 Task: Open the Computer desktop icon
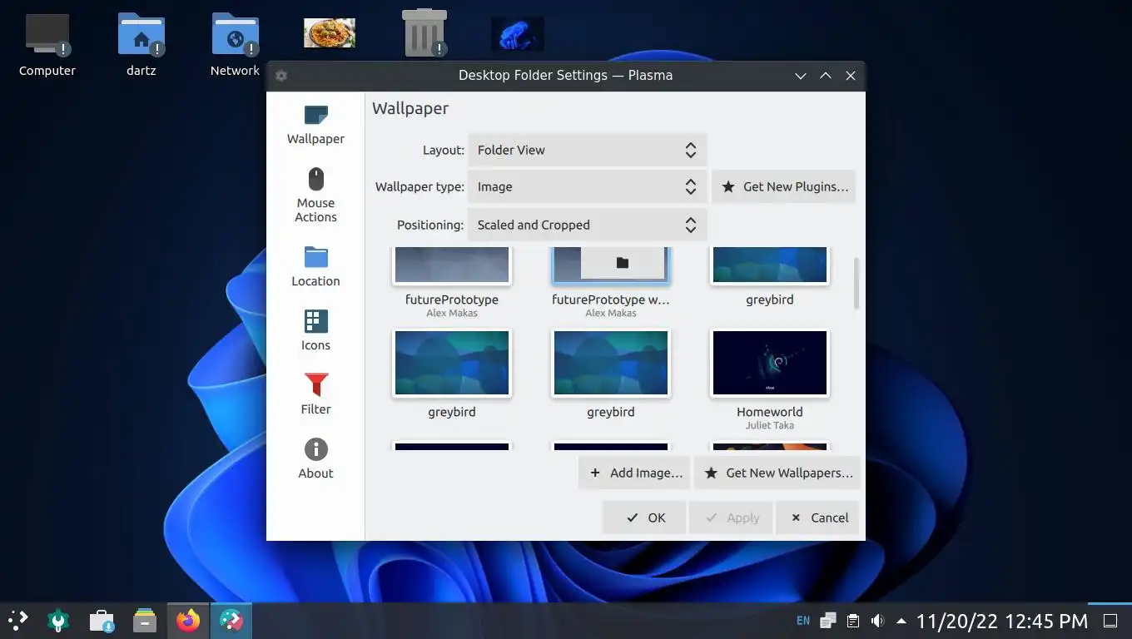(47, 45)
